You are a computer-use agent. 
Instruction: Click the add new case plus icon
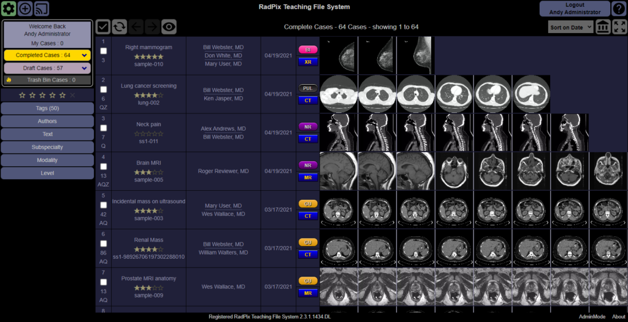25,9
